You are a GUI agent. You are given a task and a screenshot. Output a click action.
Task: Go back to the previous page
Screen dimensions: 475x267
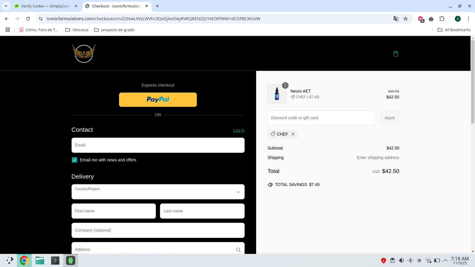(x=7, y=19)
